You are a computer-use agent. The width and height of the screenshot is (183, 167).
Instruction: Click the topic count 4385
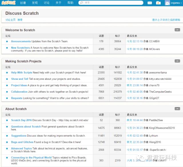tap(101, 49)
